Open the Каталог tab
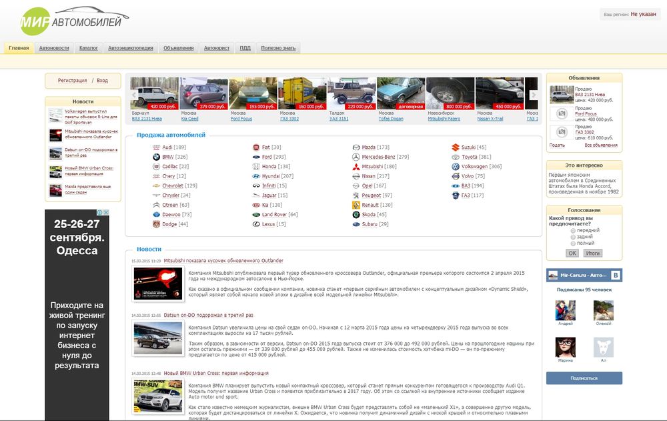The image size is (667, 421). [x=89, y=48]
